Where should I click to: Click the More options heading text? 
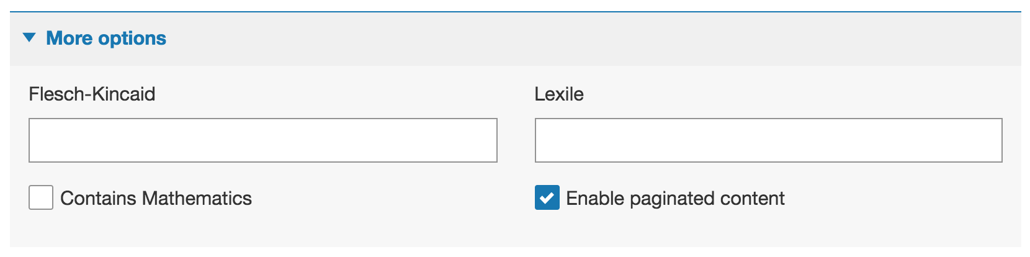pos(106,38)
